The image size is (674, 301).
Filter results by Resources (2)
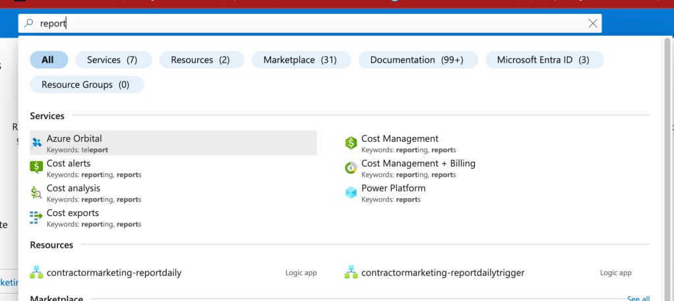click(x=202, y=60)
